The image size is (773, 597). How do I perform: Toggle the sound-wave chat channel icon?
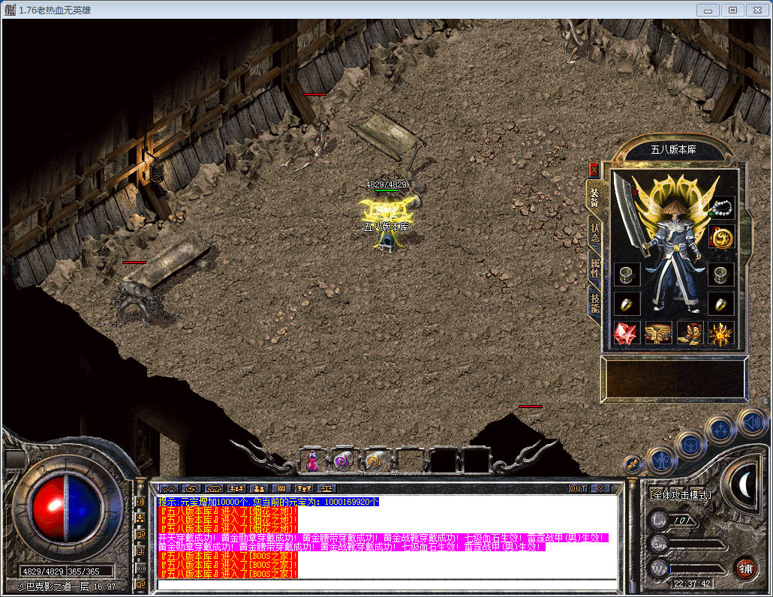tap(140, 502)
